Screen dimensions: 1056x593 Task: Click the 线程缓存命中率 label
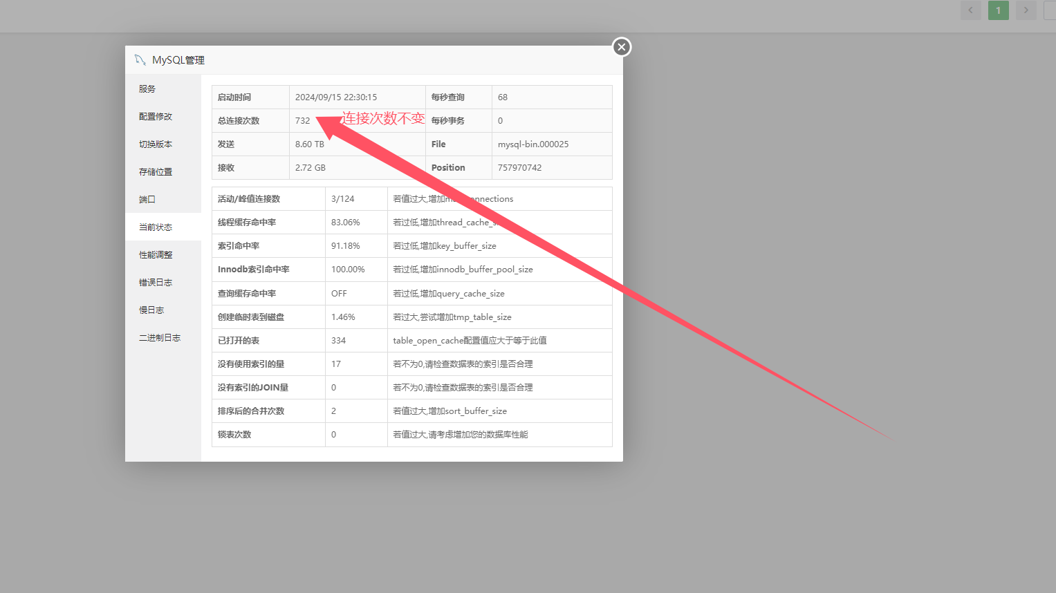click(247, 223)
